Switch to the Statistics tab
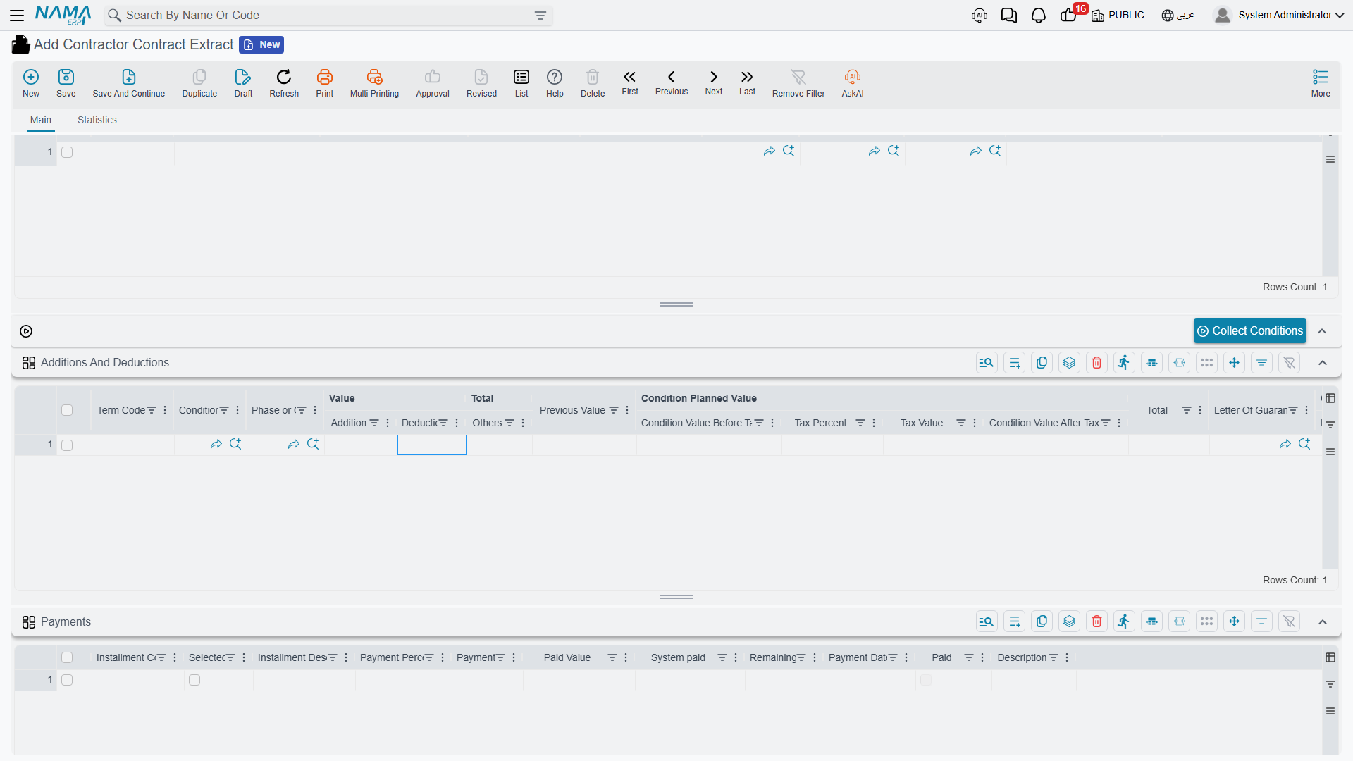This screenshot has width=1353, height=761. [97, 120]
